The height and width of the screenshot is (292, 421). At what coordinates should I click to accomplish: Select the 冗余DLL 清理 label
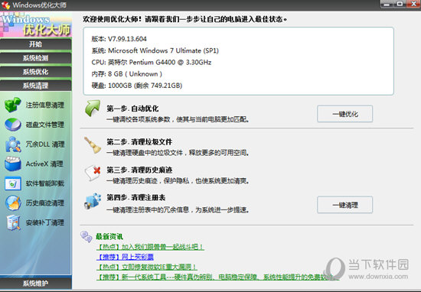pos(45,144)
